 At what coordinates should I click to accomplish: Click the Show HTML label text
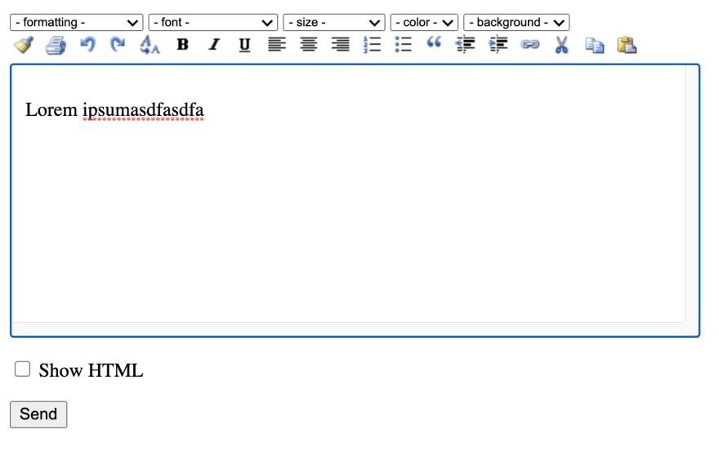(91, 370)
